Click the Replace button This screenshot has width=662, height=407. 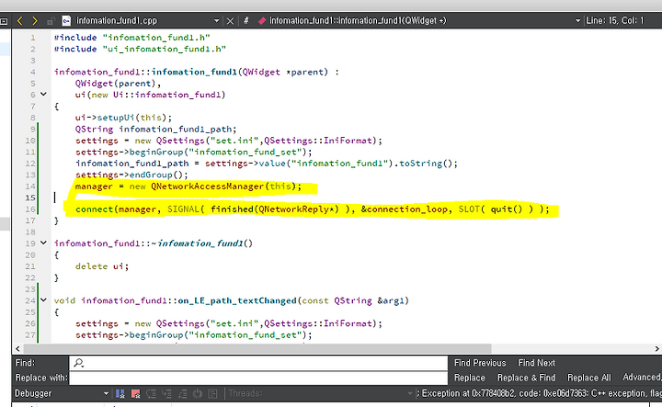click(x=470, y=378)
